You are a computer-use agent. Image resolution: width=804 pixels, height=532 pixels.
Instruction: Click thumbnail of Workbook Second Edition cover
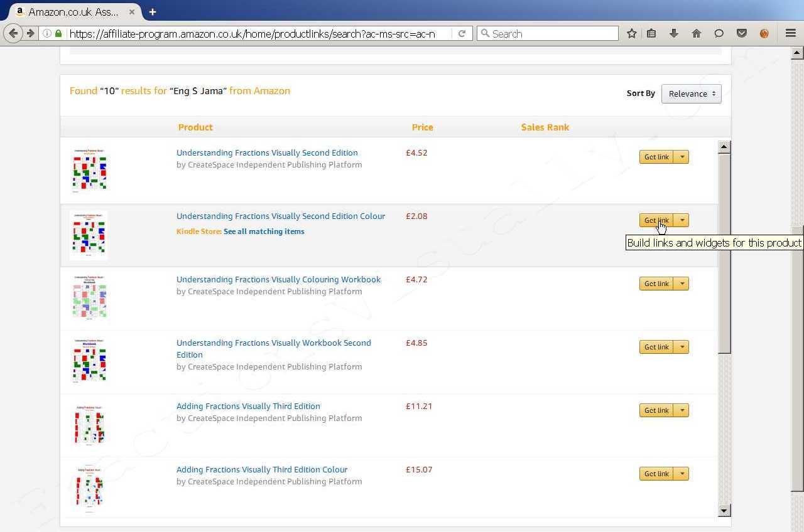point(89,361)
